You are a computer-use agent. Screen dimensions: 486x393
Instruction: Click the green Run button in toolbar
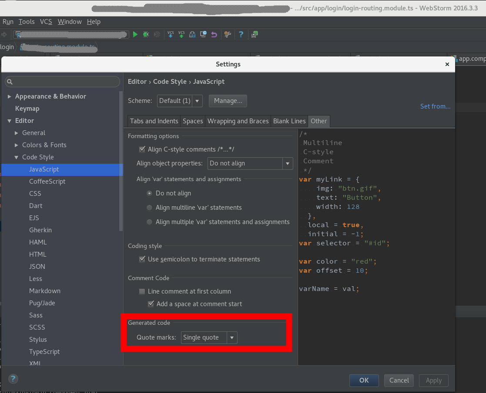point(135,34)
